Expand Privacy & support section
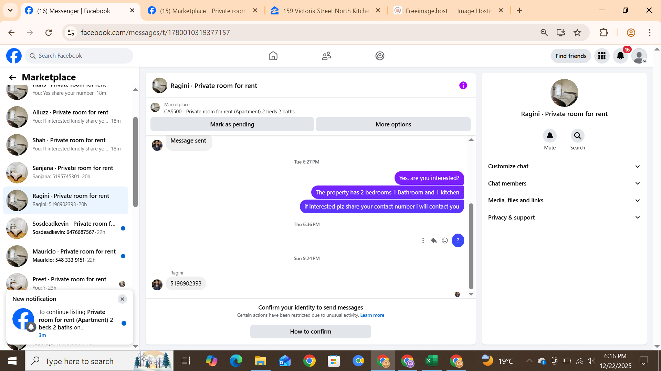 564,217
